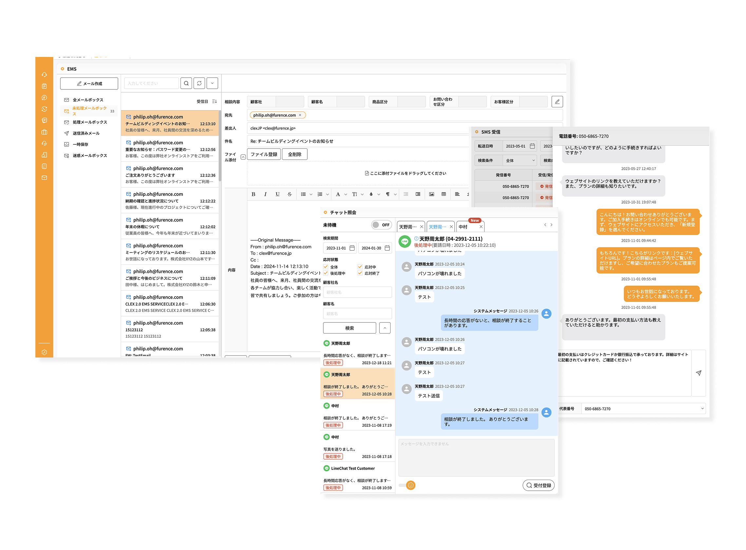Uncheck the 応対中 checkbox
Screen dimensions: 746x550
pos(360,267)
